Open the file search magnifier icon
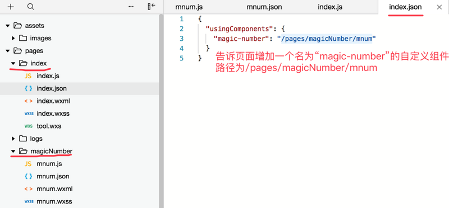Viewport: 449px width, 208px height. [x=31, y=7]
